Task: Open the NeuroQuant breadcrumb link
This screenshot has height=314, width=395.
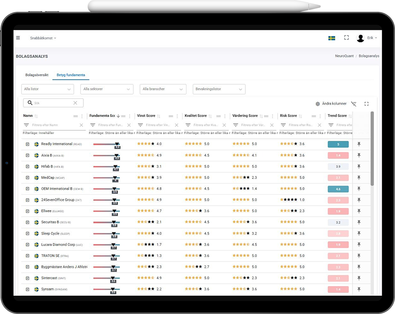Action: [x=344, y=56]
